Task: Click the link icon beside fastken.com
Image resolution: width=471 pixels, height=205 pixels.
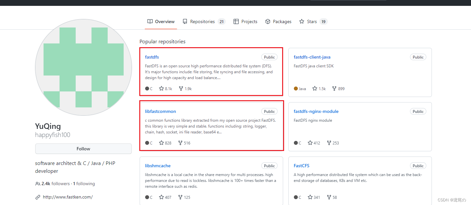Action: 38,197
